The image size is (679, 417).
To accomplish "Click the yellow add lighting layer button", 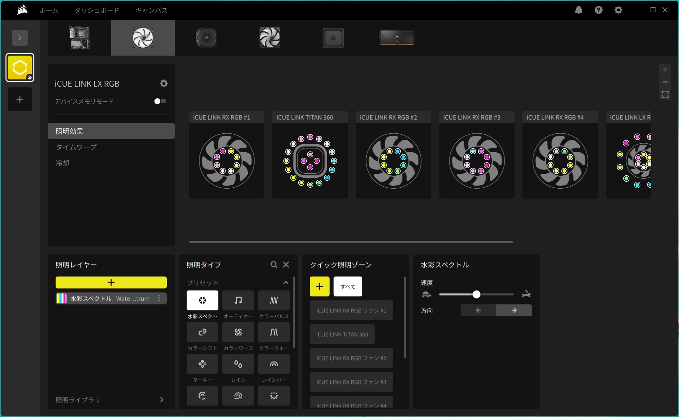I will coord(111,282).
